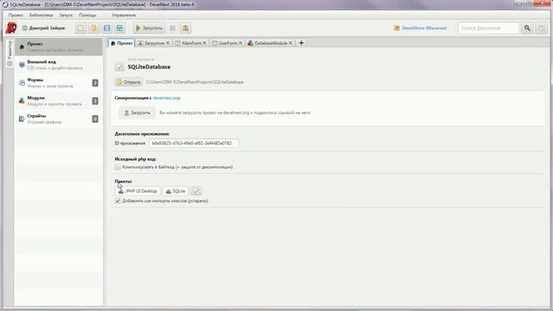Click the SQLiteDatabase project name text
553x311 pixels.
click(149, 67)
